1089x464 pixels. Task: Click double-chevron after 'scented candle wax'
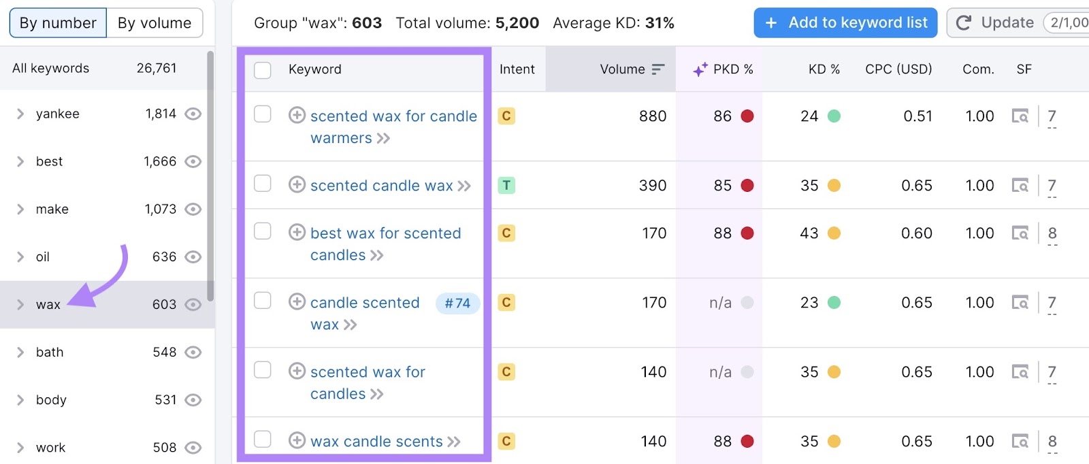pyautogui.click(x=464, y=186)
